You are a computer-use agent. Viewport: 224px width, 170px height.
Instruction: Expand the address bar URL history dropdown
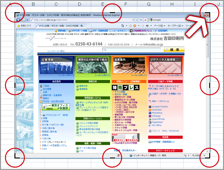[133, 20]
